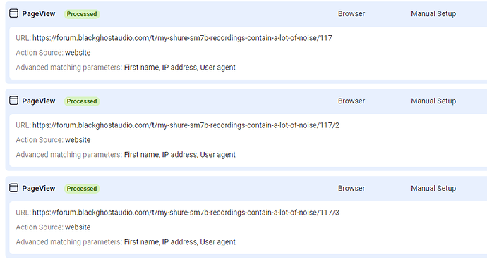This screenshot has height=259, width=487.
Task: Click the matching parameters 'First name, IP address, User agent' in the second event
Action: tap(180, 155)
